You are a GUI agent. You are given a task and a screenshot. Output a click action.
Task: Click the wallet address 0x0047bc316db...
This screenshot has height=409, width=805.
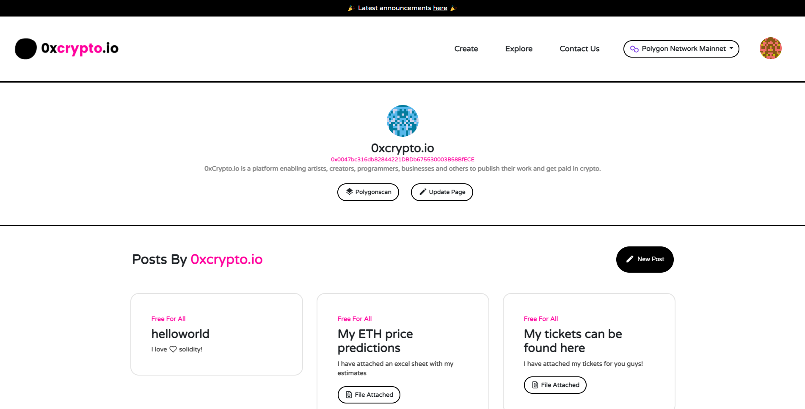click(x=402, y=159)
